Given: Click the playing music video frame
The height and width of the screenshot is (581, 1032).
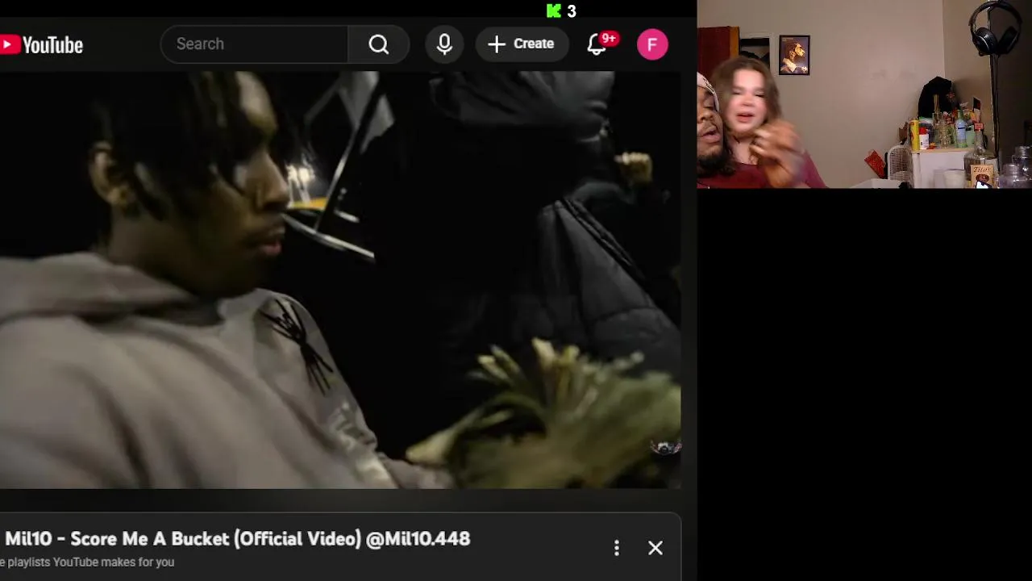Looking at the screenshot, I should [x=340, y=279].
